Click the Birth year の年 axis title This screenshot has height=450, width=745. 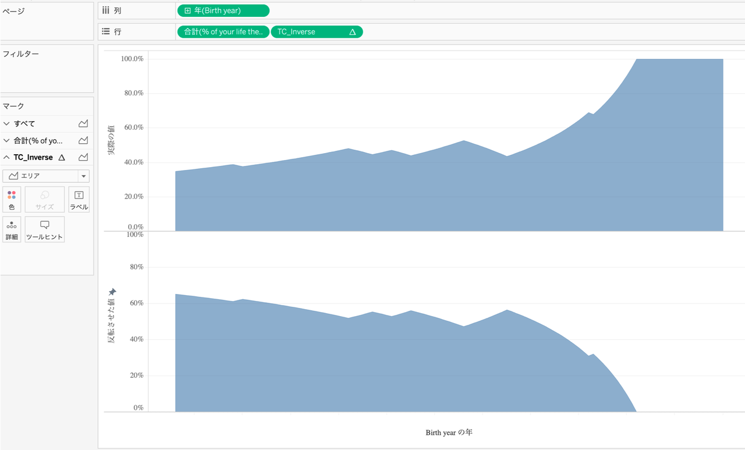tap(449, 433)
